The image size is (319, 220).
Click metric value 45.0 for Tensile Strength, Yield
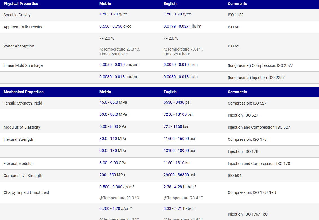[x=103, y=103]
